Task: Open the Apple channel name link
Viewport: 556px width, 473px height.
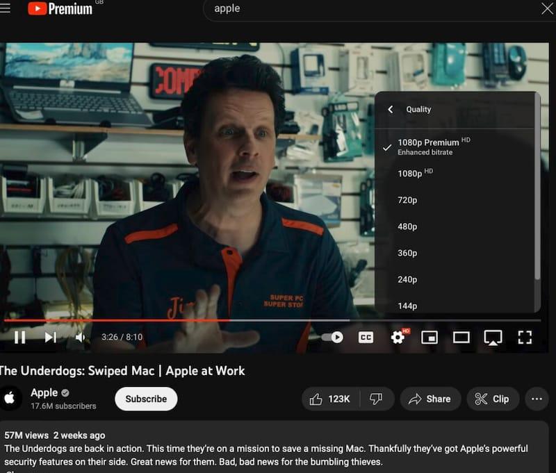Action: pyautogui.click(x=44, y=392)
